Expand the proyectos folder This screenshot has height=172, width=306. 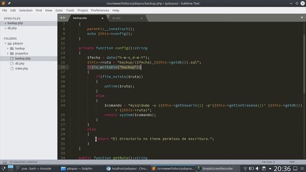click(8, 54)
